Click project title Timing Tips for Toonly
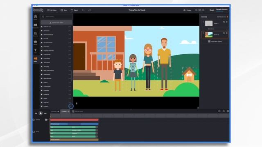Screen dimensions: 262x147 (x=137, y=10)
